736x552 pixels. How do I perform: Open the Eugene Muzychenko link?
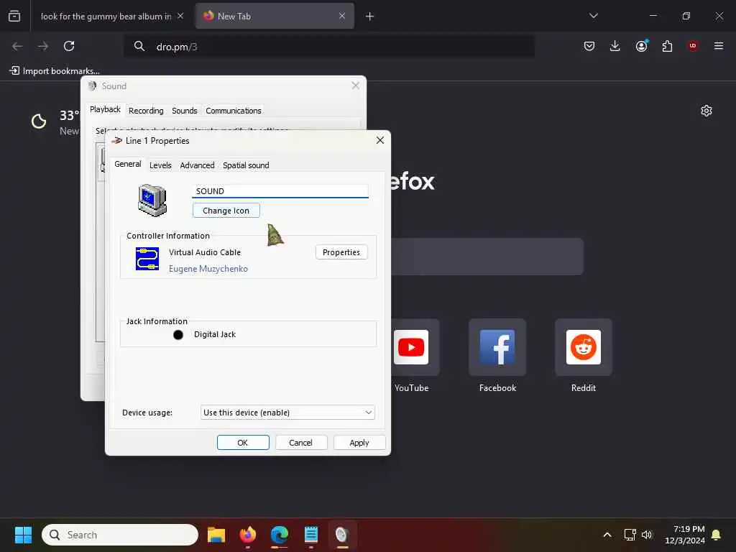pos(208,269)
